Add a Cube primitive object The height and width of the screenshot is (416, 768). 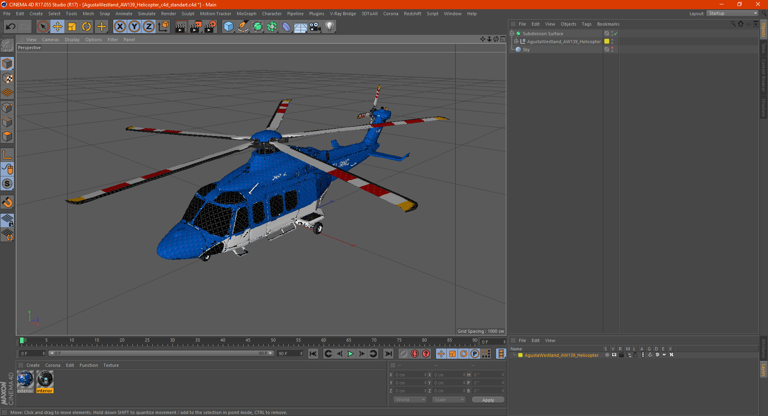[228, 27]
